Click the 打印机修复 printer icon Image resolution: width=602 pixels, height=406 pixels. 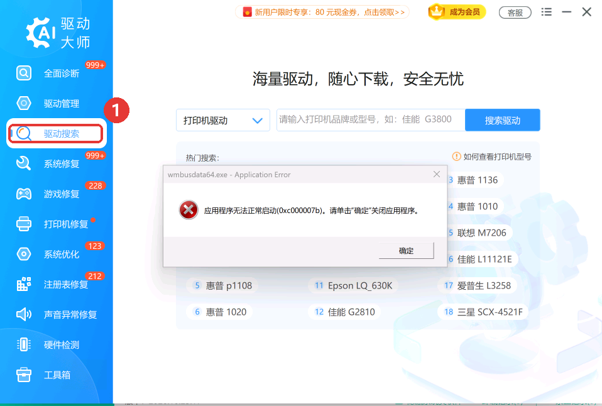point(24,224)
